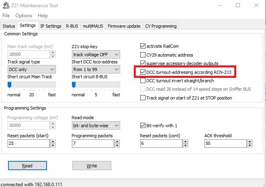
Task: Open the CV Programming tab
Action: [x=161, y=26]
